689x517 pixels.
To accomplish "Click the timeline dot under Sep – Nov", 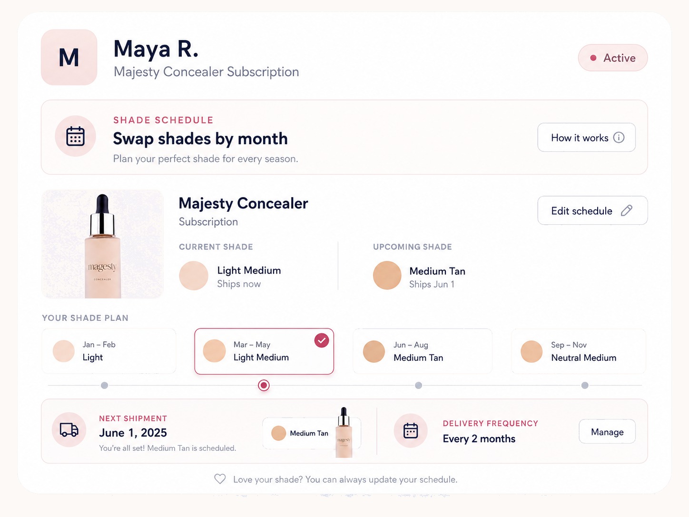I will (585, 385).
